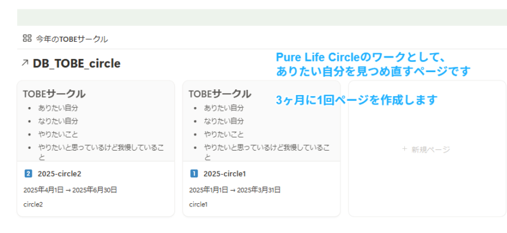The height and width of the screenshot is (233, 507).
Task: Create a page with + 新規ページ
Action: click(x=426, y=149)
